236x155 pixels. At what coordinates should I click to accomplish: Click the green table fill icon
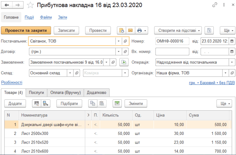tap(117, 103)
